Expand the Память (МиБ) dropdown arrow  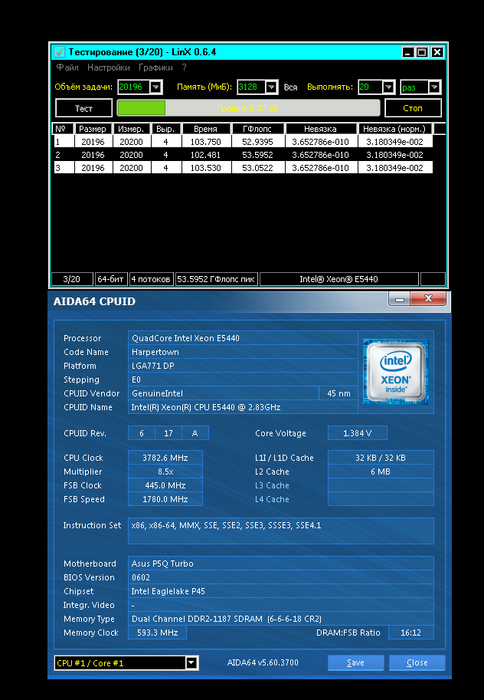[272, 87]
